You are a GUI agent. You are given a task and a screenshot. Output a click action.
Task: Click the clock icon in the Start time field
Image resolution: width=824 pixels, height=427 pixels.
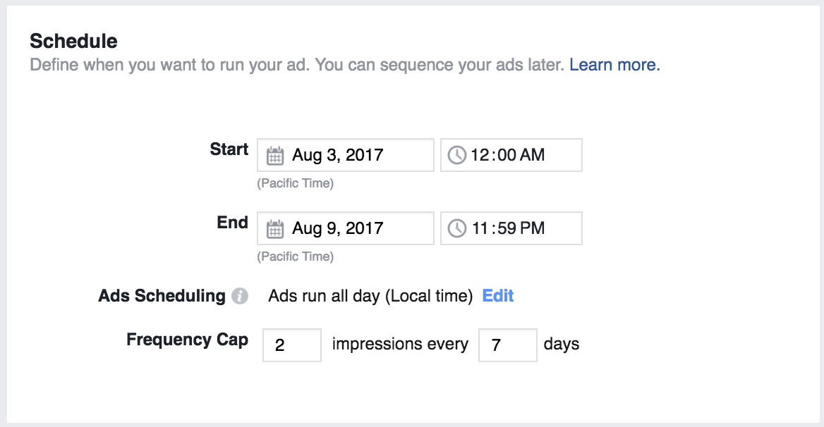click(x=456, y=155)
